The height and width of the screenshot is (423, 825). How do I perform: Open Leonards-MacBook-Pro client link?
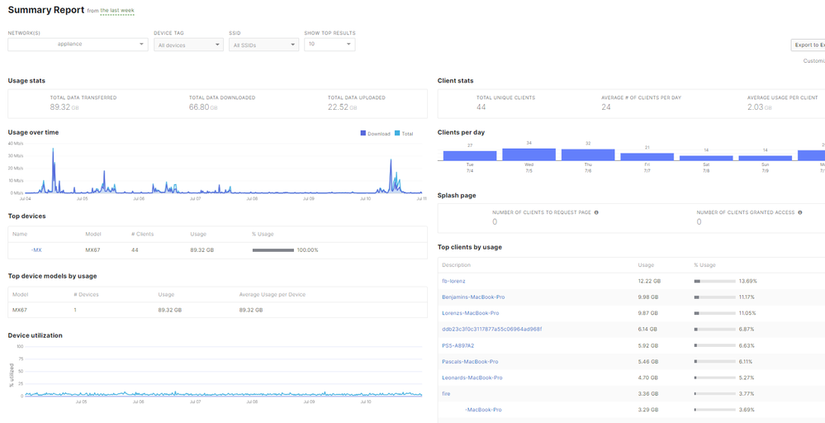[472, 378]
